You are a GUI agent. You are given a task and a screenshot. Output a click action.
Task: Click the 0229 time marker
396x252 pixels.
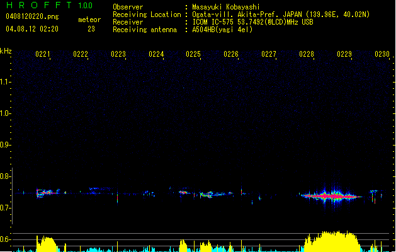click(344, 54)
